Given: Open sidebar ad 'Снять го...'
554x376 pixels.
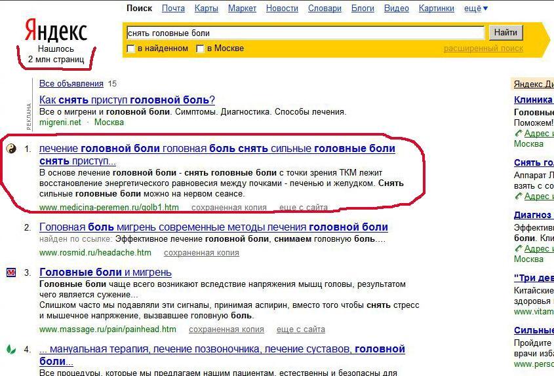Looking at the screenshot, I should click(x=534, y=162).
